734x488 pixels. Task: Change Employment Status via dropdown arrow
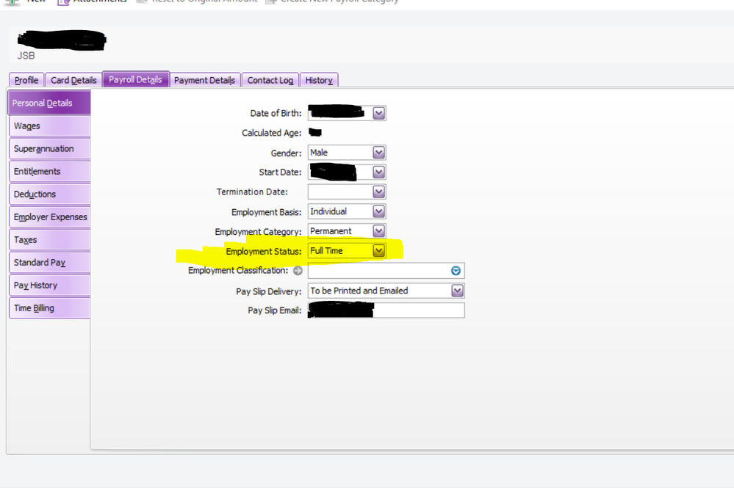click(378, 251)
